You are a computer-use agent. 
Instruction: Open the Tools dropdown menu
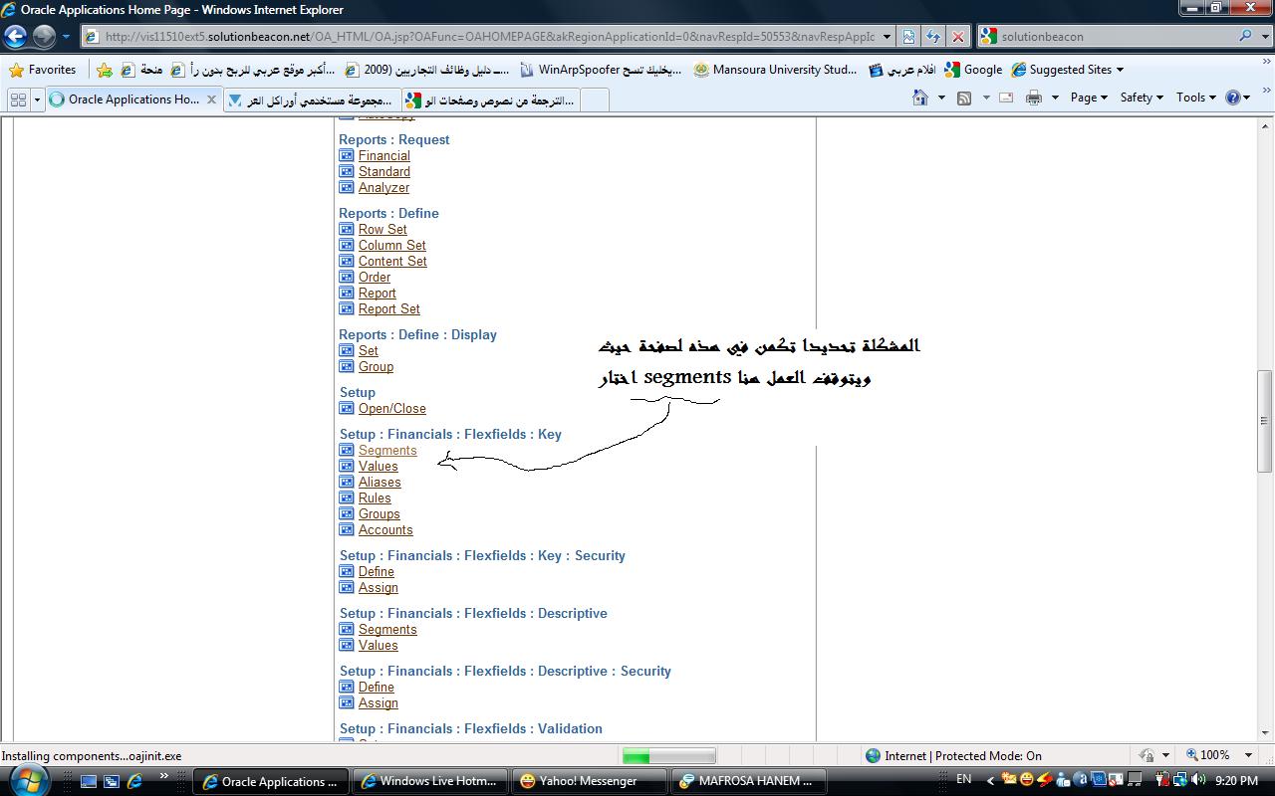tap(1195, 98)
